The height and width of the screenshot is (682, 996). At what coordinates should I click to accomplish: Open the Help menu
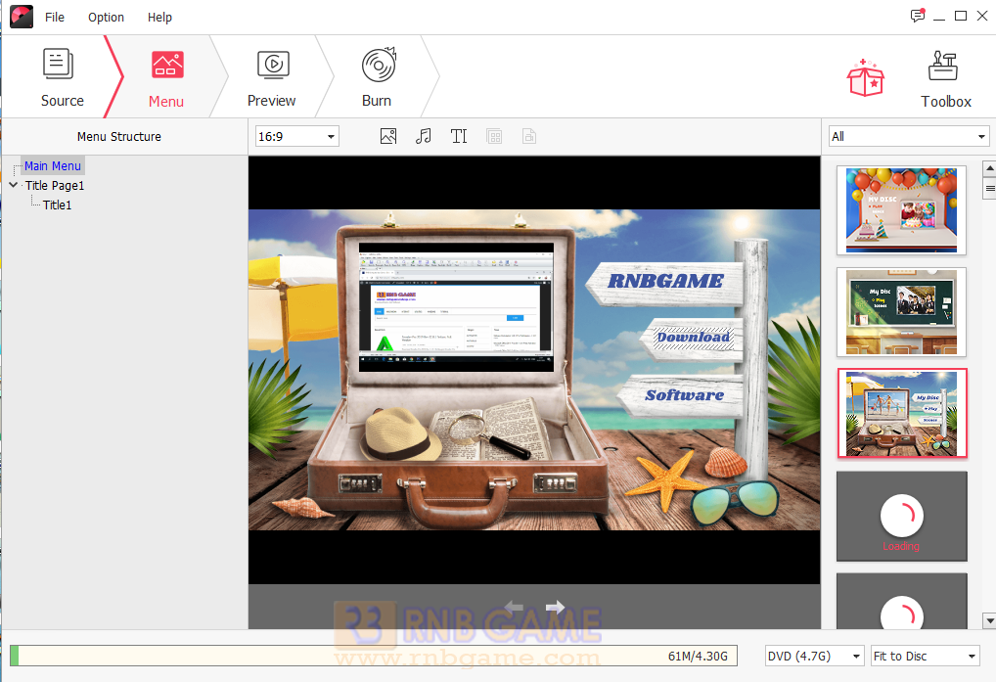[160, 18]
